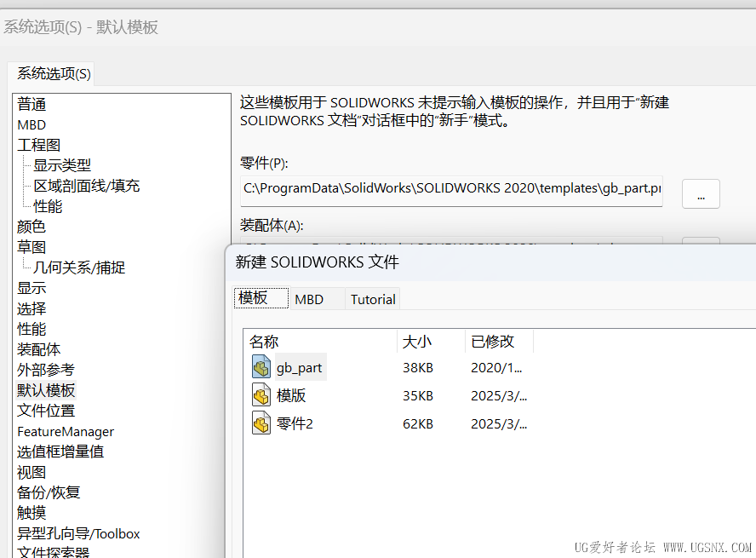Select 区域剖面线/填充 option
The height and width of the screenshot is (558, 756).
87,186
